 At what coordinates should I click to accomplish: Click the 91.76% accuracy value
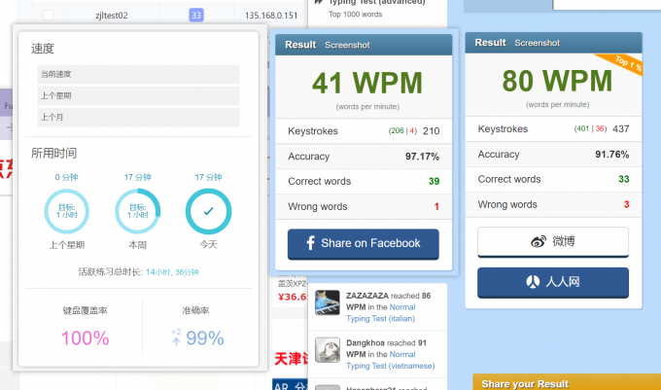[611, 155]
